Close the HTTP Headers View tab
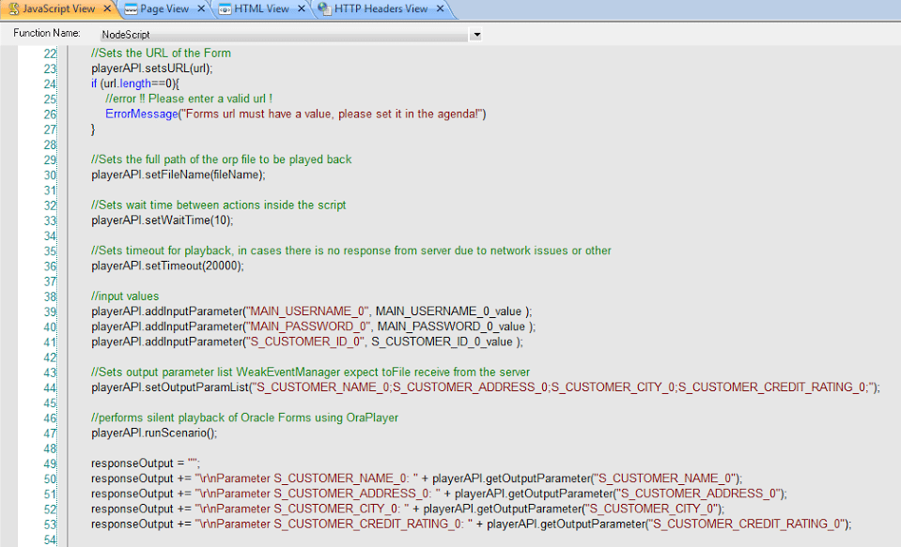Viewport: 901px width, 547px height. tap(439, 9)
